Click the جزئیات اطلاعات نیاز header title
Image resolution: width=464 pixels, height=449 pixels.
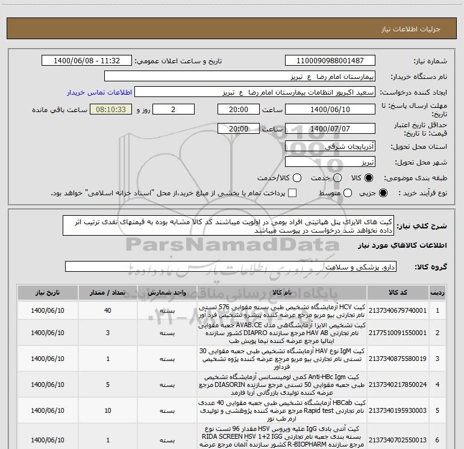pyautogui.click(x=411, y=29)
